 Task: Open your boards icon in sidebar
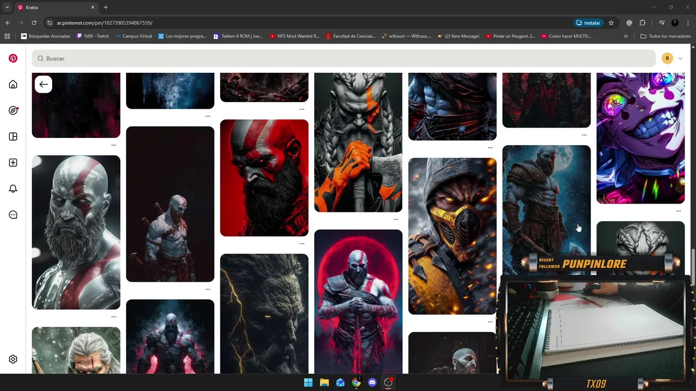[13, 136]
